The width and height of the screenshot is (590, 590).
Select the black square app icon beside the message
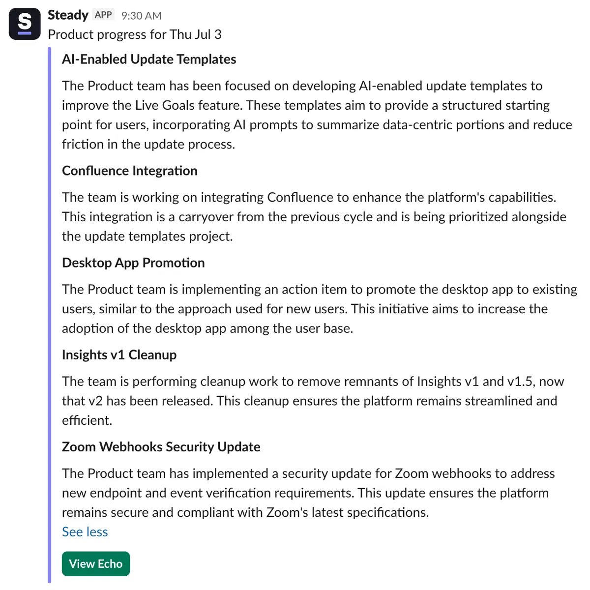24,23
